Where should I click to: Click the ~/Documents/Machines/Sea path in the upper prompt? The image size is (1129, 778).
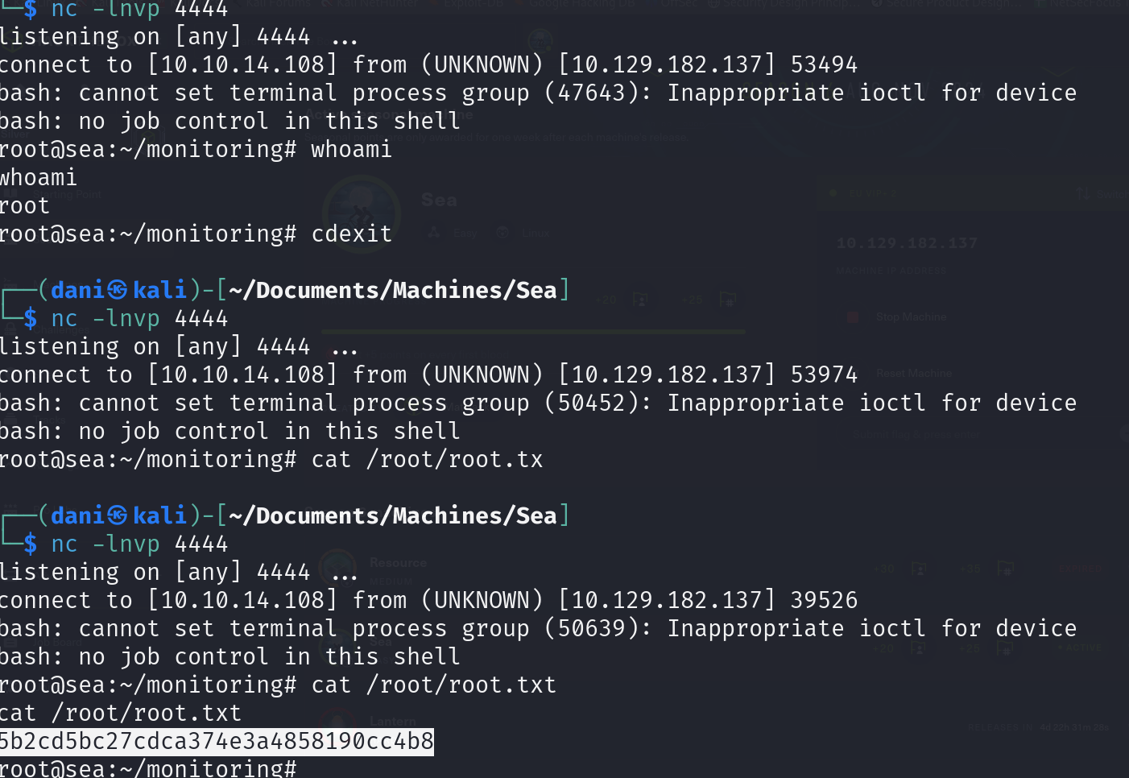(x=393, y=290)
